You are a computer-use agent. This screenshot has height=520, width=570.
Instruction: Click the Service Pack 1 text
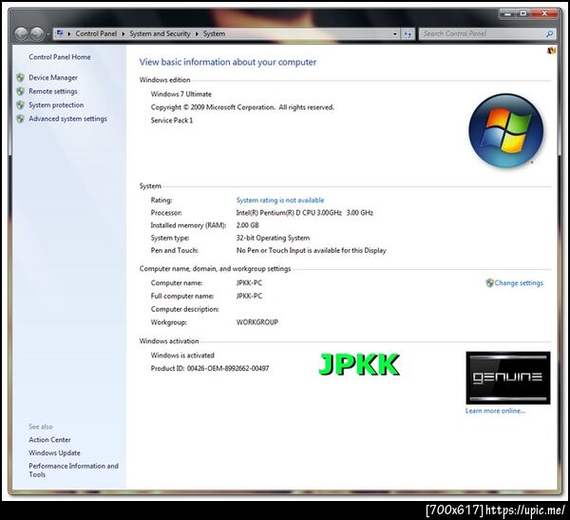pos(172,120)
